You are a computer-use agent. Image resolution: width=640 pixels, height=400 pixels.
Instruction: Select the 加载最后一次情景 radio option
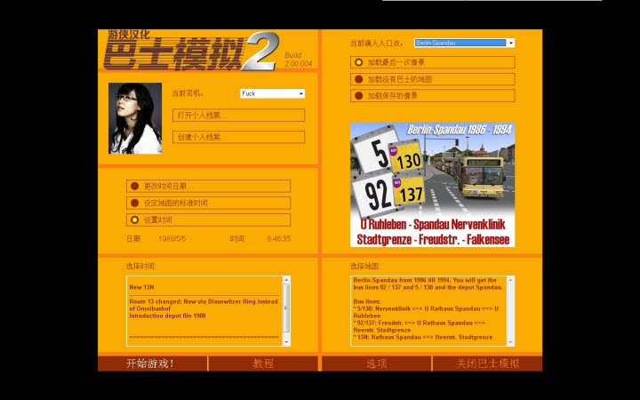coord(432,62)
